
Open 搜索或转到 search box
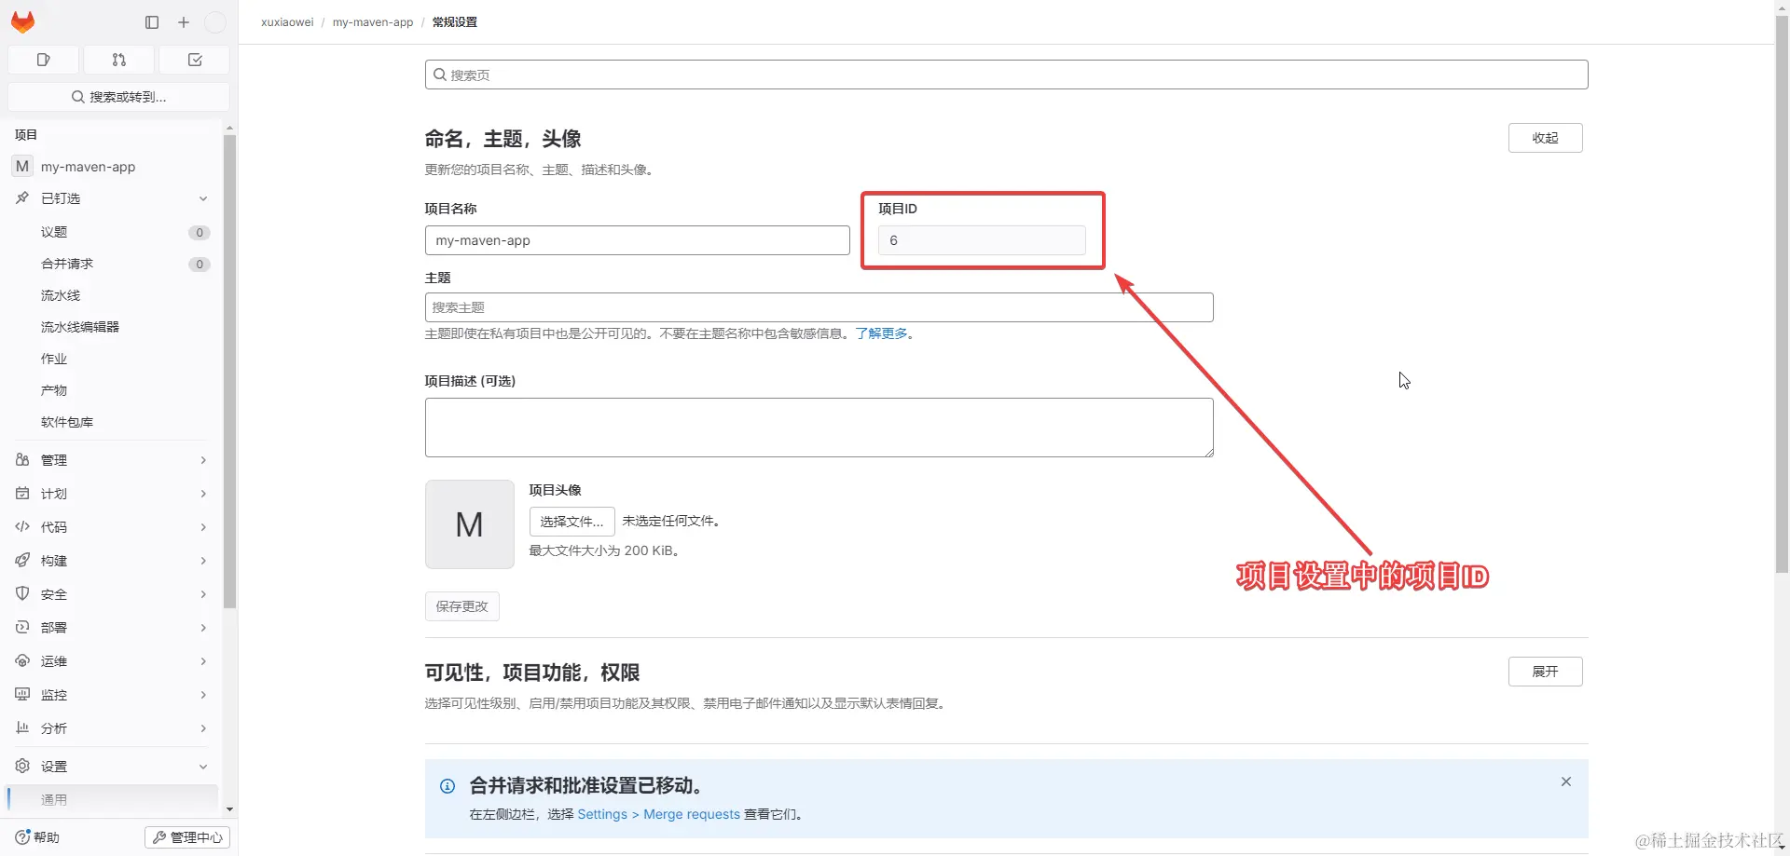click(118, 97)
